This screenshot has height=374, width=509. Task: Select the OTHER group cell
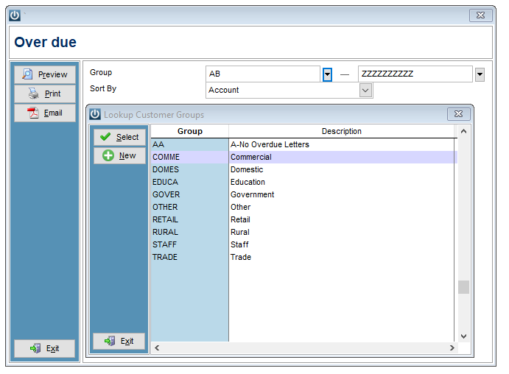point(190,208)
